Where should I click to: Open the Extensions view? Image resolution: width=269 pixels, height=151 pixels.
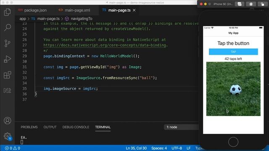(8, 75)
